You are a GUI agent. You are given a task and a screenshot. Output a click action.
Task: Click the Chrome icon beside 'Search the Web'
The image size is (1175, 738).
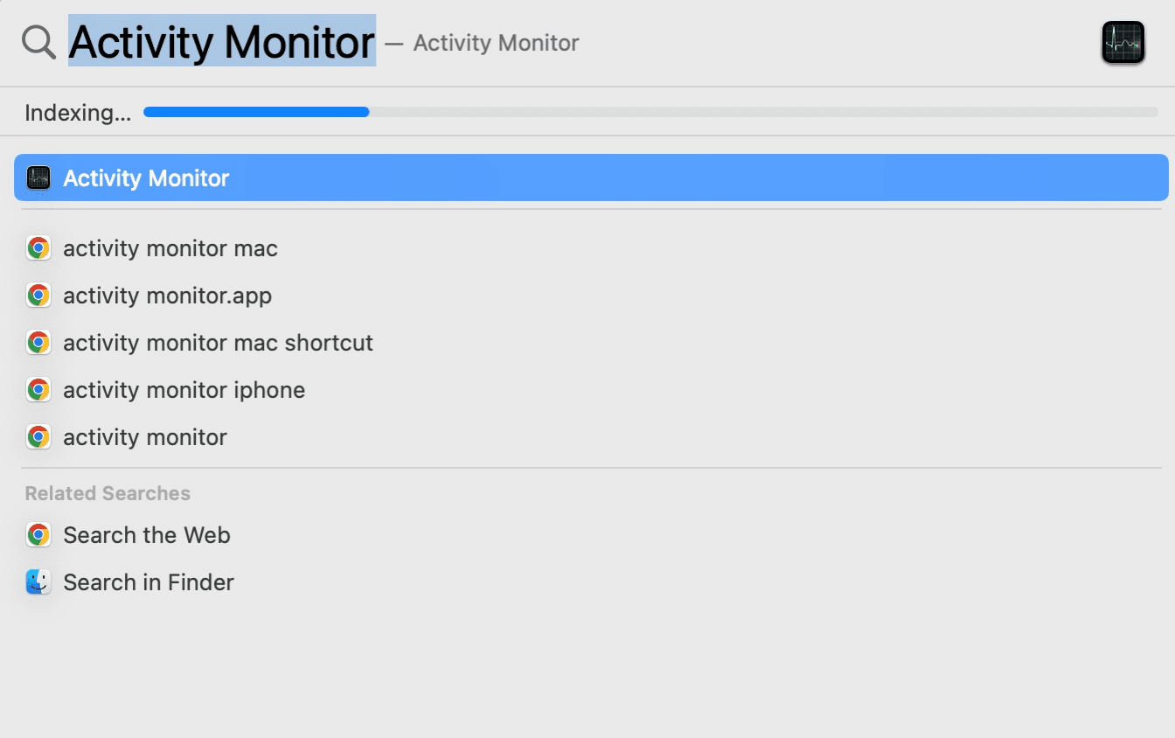coord(38,534)
